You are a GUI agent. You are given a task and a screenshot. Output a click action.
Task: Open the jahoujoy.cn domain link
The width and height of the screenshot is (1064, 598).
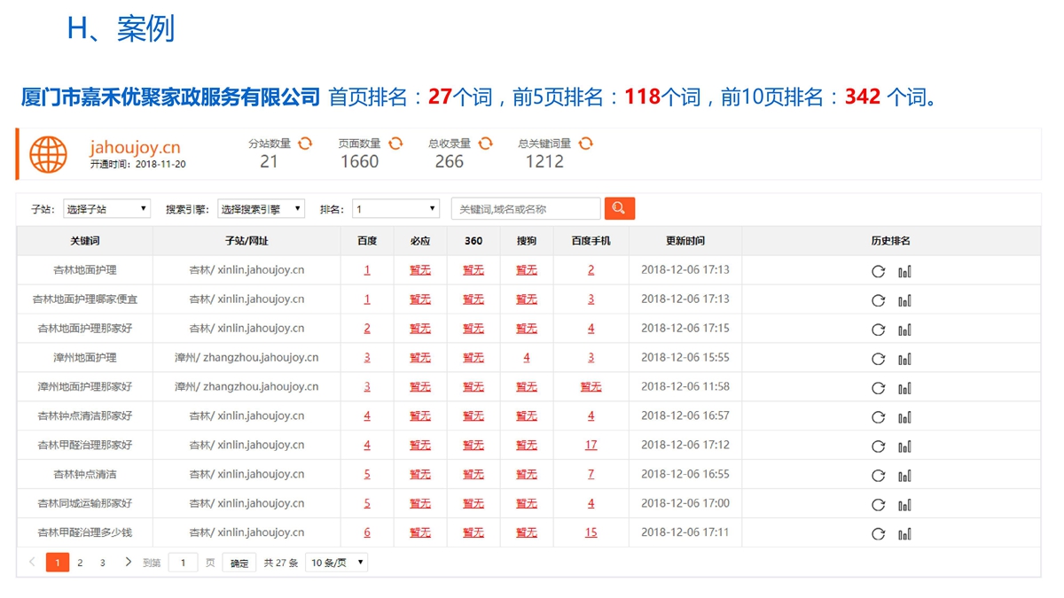click(135, 147)
